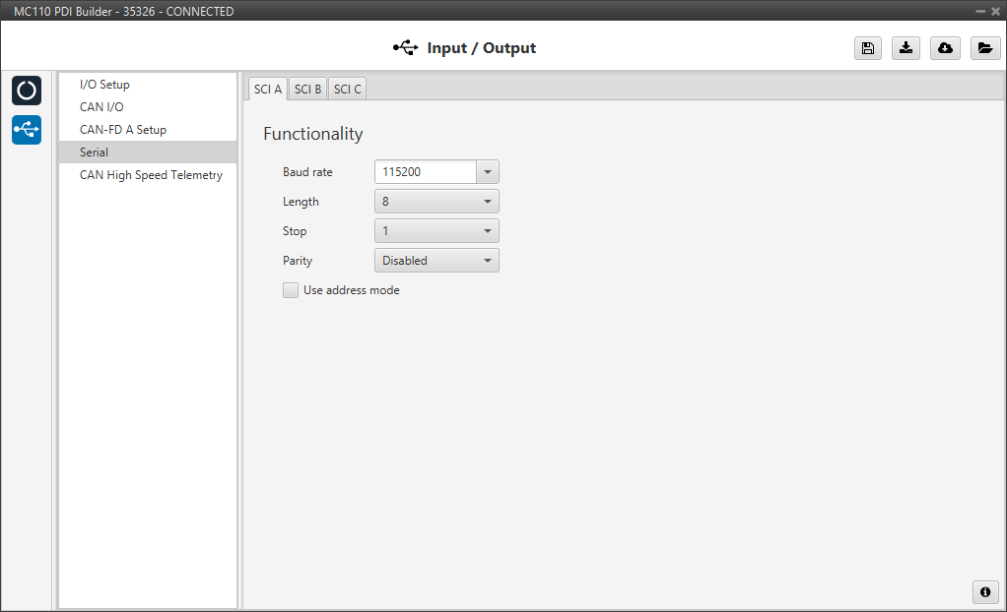Open I/O Setup in the side list
The height and width of the screenshot is (612, 1007).
coord(104,85)
